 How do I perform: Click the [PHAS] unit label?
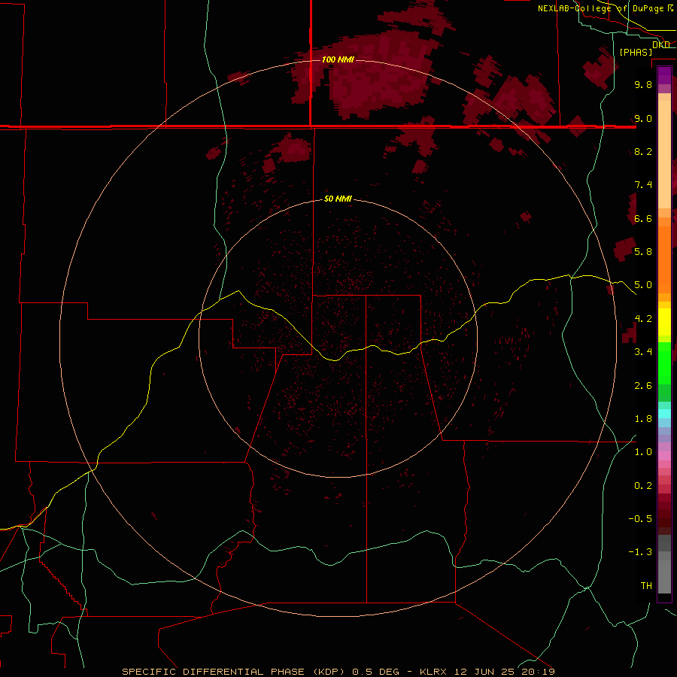coord(636,52)
